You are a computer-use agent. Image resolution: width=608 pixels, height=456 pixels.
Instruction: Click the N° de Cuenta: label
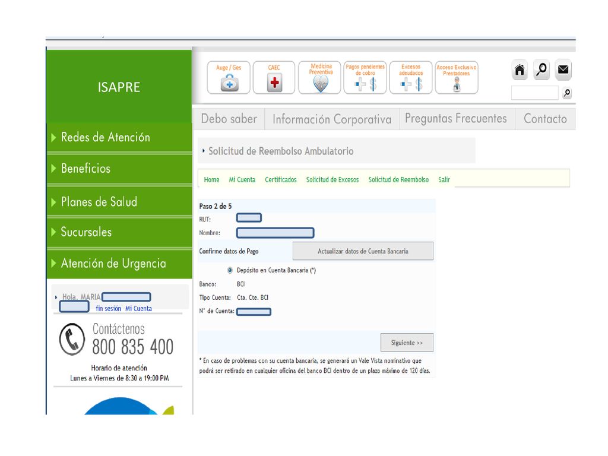(216, 311)
